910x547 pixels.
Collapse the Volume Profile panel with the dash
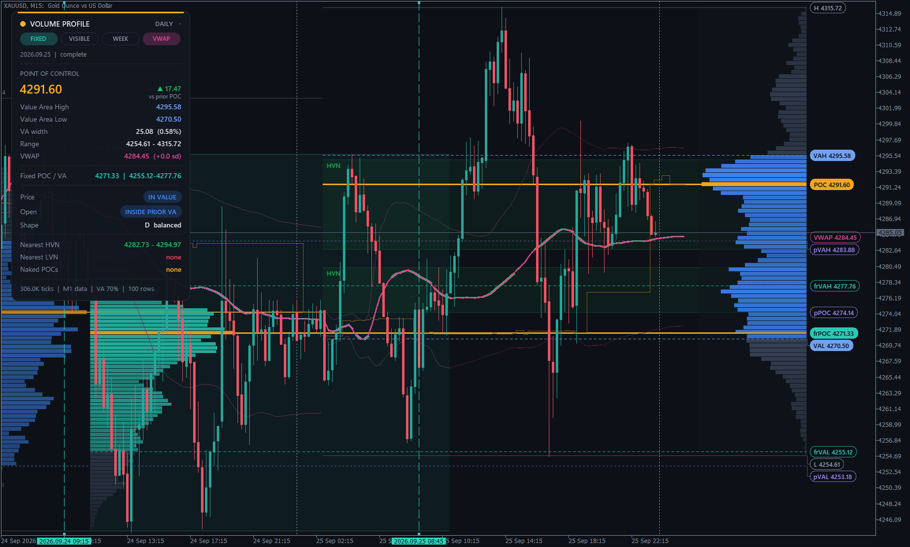pyautogui.click(x=180, y=24)
